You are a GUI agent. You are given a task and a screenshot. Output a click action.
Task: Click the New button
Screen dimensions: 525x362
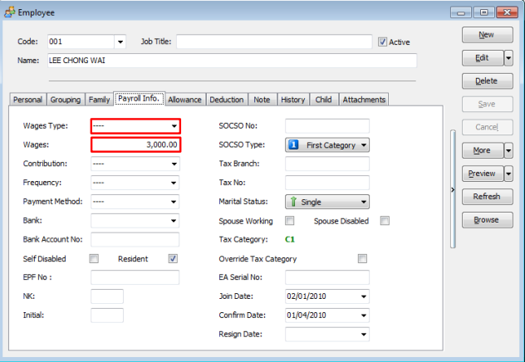point(486,35)
